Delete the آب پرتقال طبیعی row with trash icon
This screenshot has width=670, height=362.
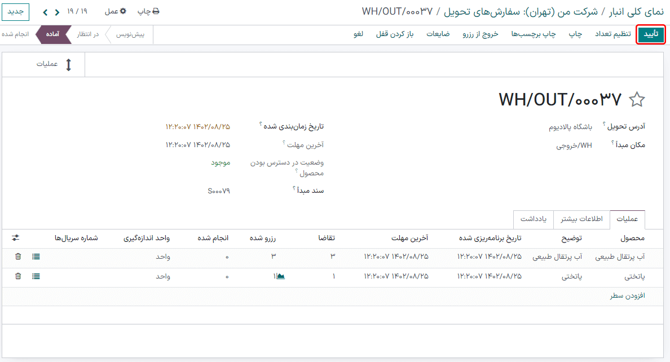click(18, 257)
